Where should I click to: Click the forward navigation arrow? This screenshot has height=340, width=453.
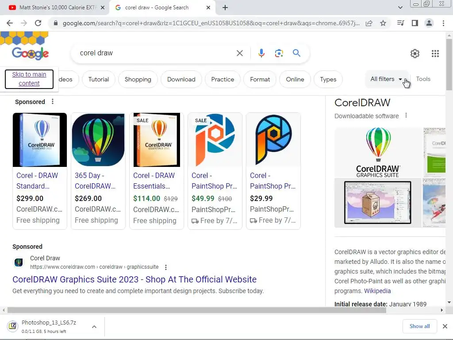24,23
